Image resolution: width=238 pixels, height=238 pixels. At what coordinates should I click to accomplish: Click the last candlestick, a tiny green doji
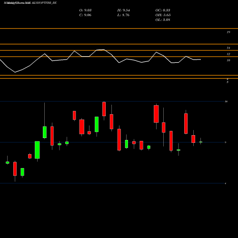(x=201, y=142)
